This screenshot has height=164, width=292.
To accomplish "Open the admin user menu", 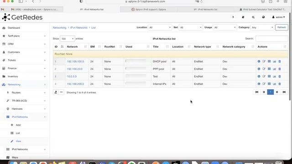I will pyautogui.click(x=278, y=17).
